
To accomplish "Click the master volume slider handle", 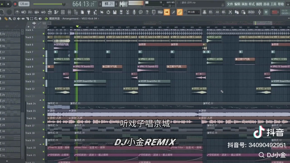I will 64,4.
